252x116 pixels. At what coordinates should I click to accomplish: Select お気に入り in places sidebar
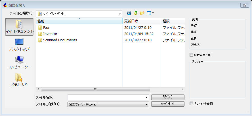pos(19,80)
